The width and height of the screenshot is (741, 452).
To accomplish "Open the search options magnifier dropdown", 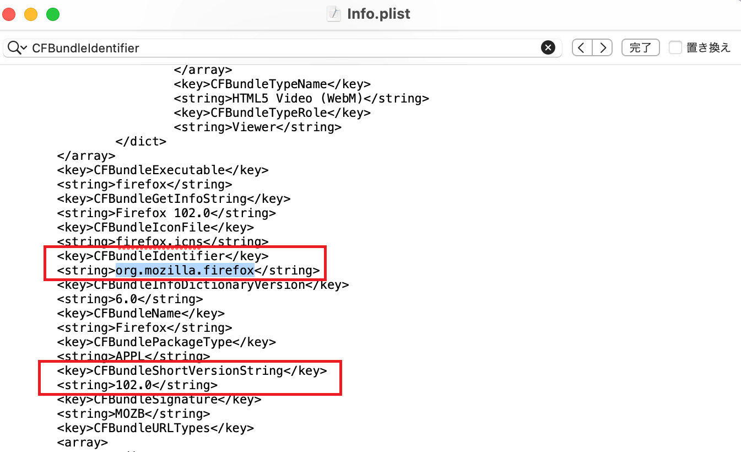I will pos(17,48).
